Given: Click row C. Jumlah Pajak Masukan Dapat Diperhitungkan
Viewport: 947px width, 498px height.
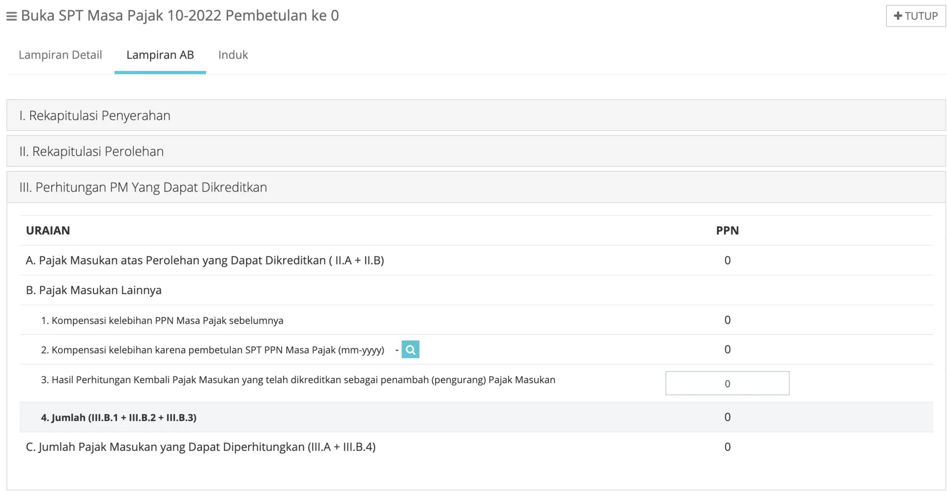Looking at the screenshot, I should coord(200,447).
